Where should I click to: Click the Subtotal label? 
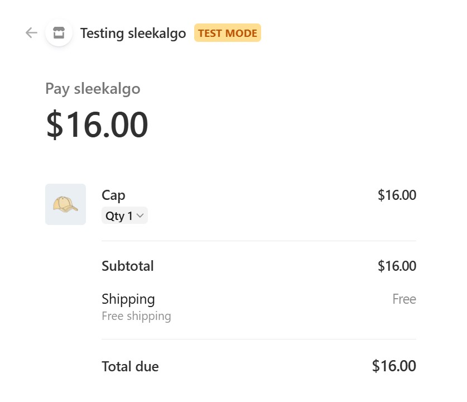pos(127,266)
